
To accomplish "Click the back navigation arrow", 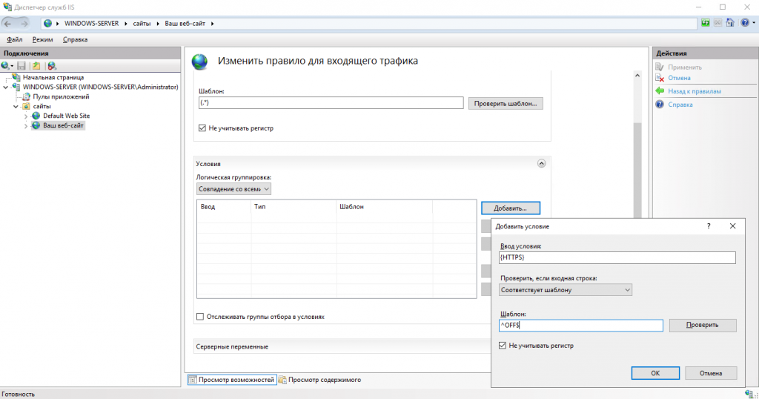I will 7,23.
